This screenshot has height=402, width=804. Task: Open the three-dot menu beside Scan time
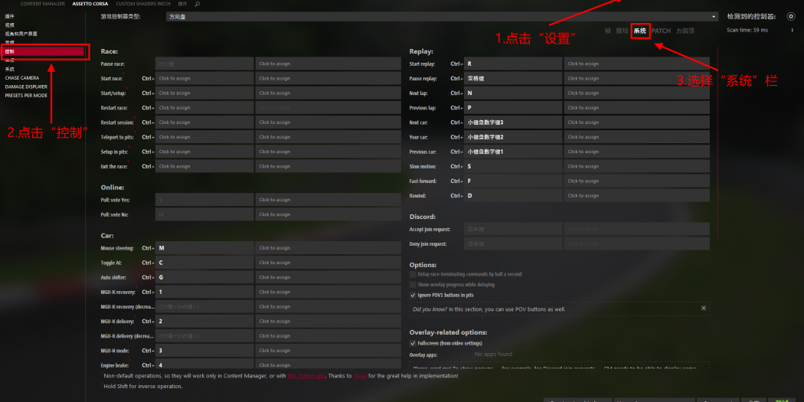(793, 31)
